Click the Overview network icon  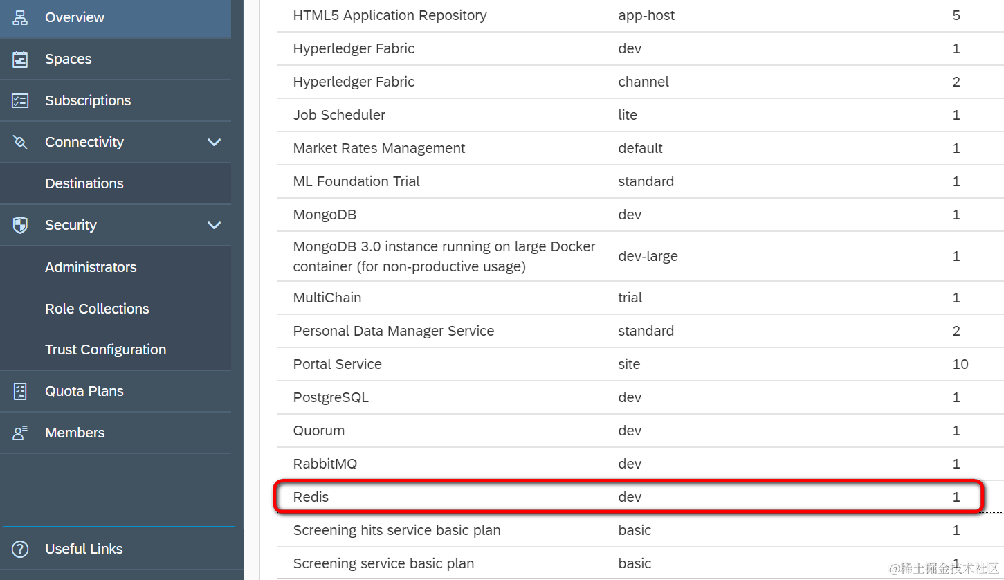tap(20, 17)
